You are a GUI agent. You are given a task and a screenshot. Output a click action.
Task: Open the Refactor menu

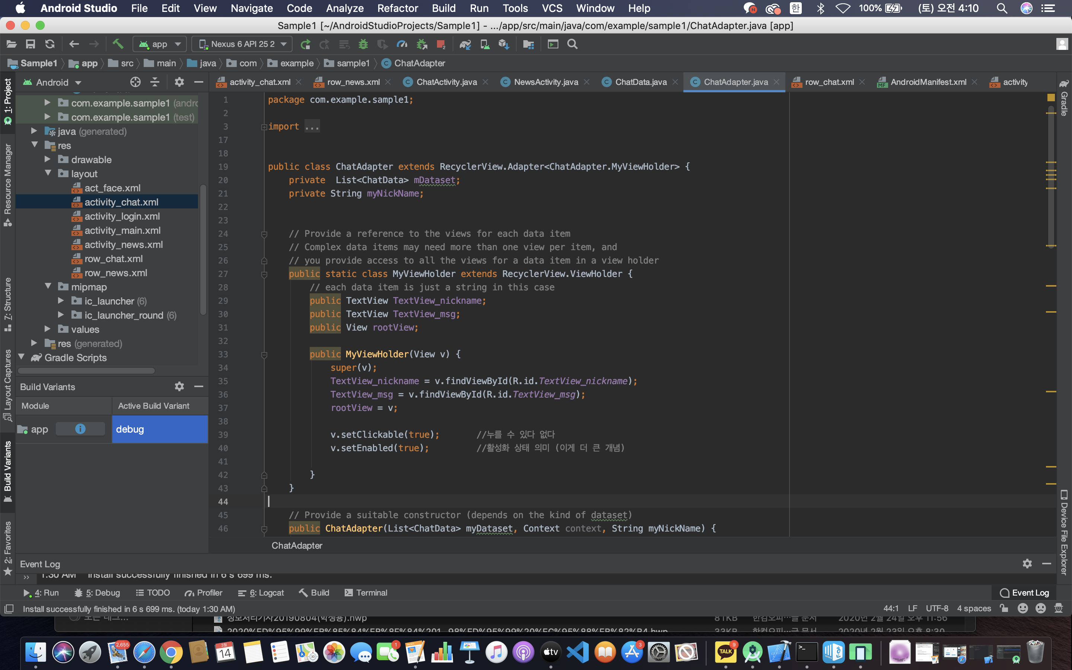[x=398, y=9]
